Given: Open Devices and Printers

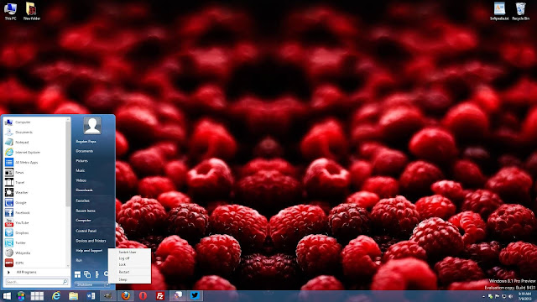Looking at the screenshot, I should [x=91, y=241].
